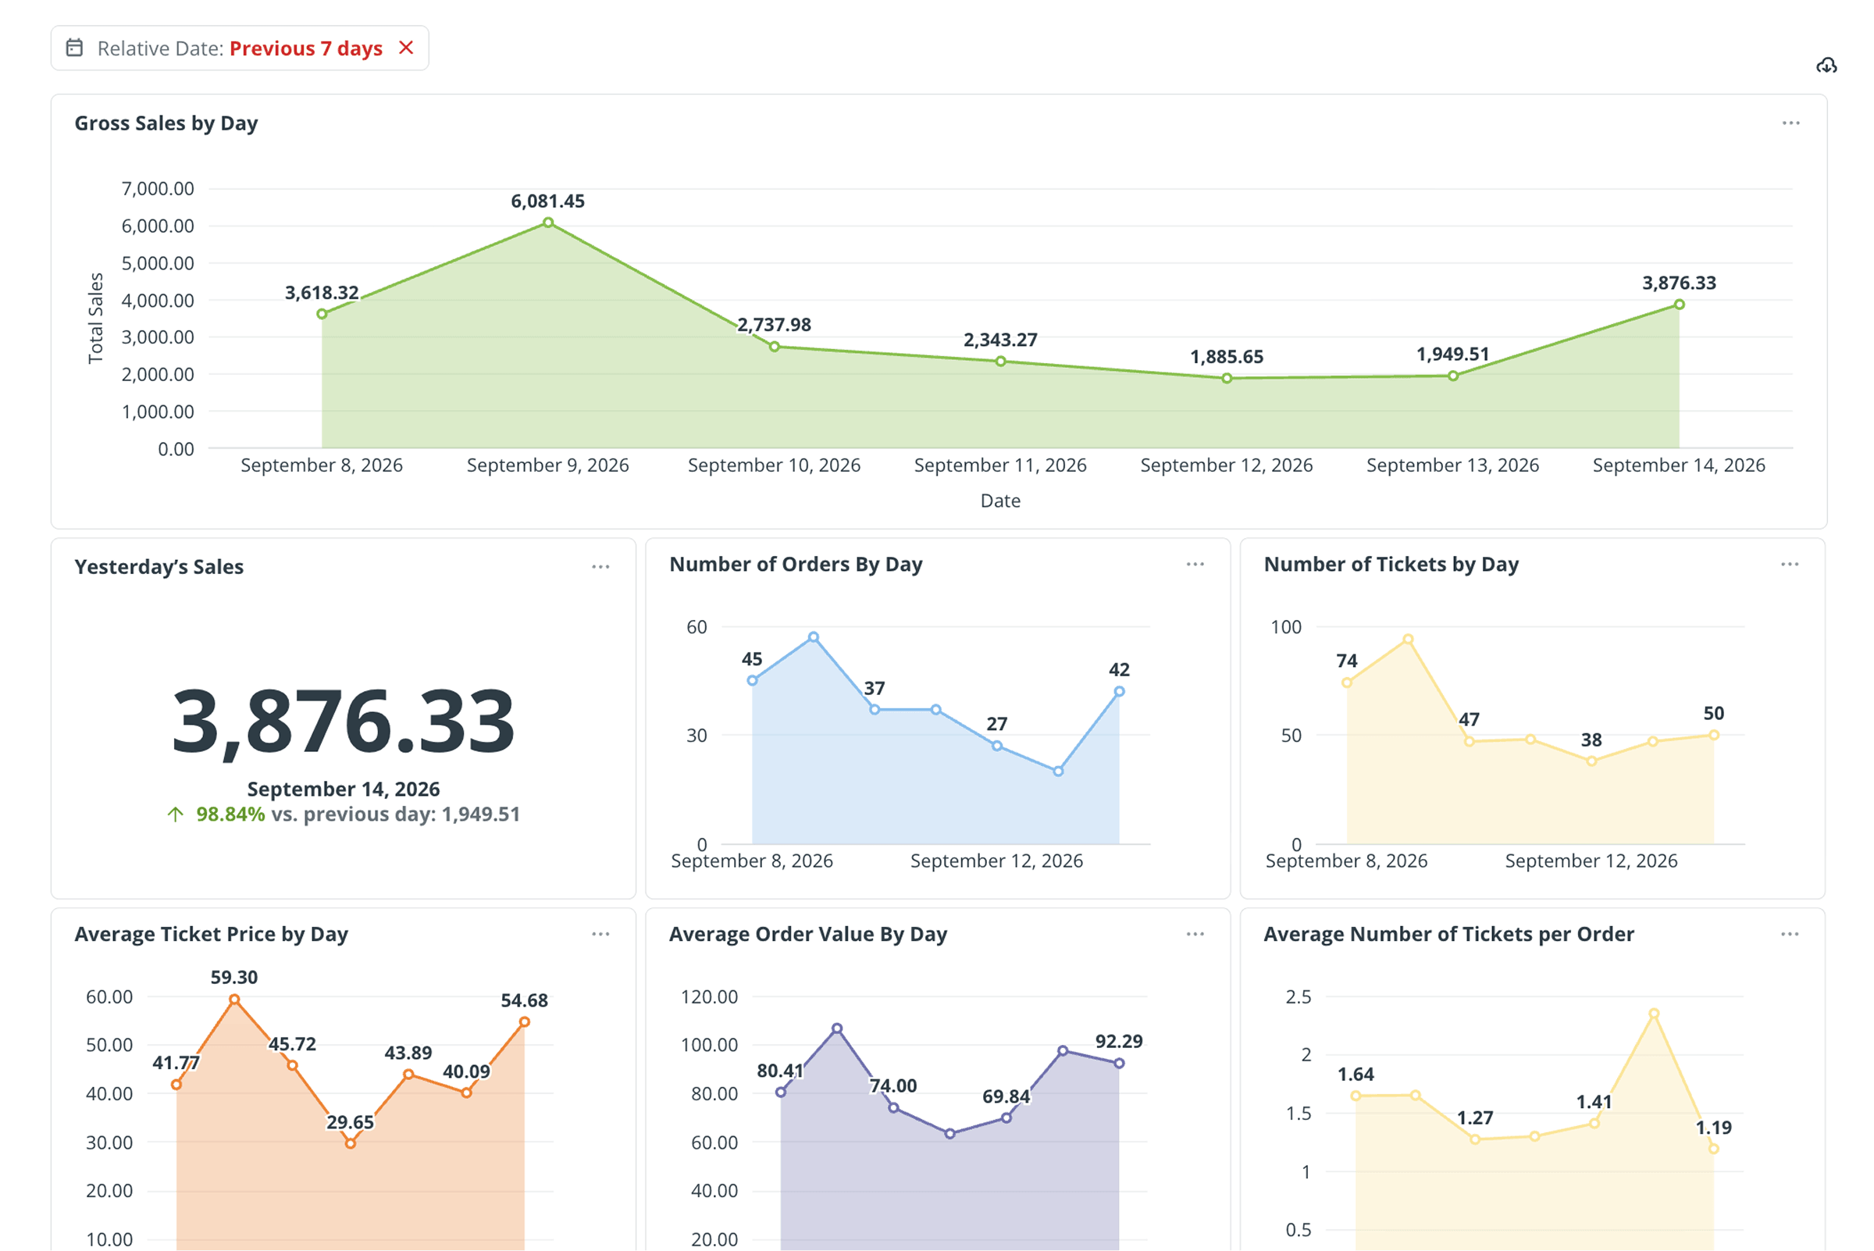Click the Total Sales axis label
Viewport: 1874px width, 1251px height.
96,318
